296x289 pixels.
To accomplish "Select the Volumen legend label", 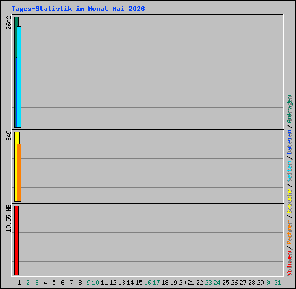I will coord(290,263).
